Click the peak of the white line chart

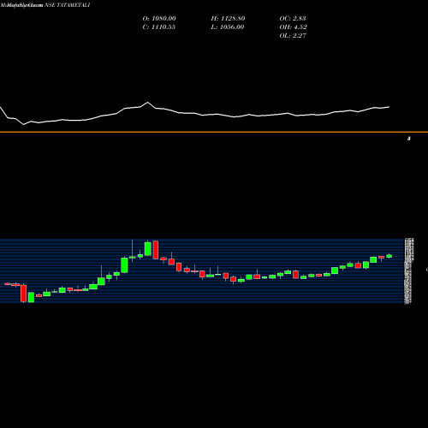pos(147,102)
